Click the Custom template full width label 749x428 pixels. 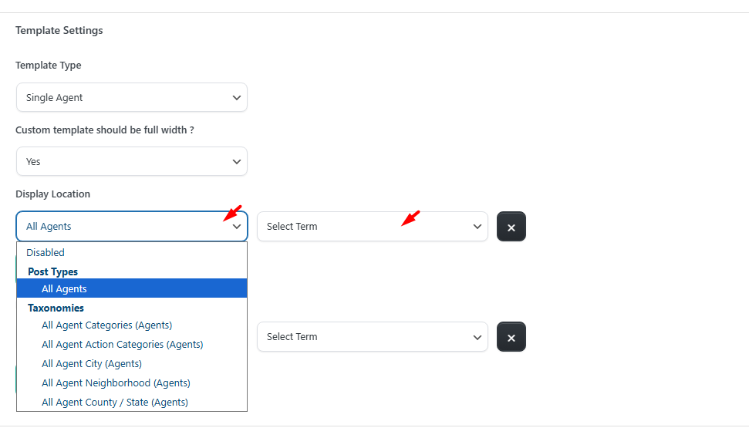105,130
